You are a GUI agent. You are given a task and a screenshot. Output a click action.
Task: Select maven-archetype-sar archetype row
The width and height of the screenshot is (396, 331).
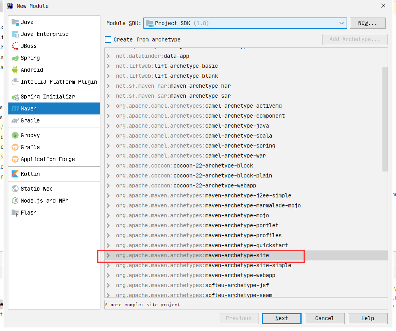click(x=246, y=96)
